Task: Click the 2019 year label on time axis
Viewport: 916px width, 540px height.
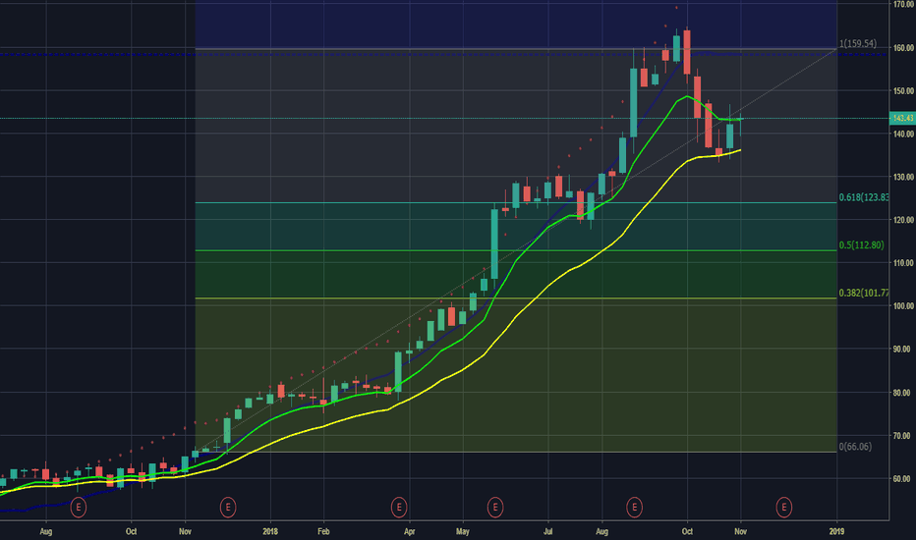Action: [x=837, y=532]
